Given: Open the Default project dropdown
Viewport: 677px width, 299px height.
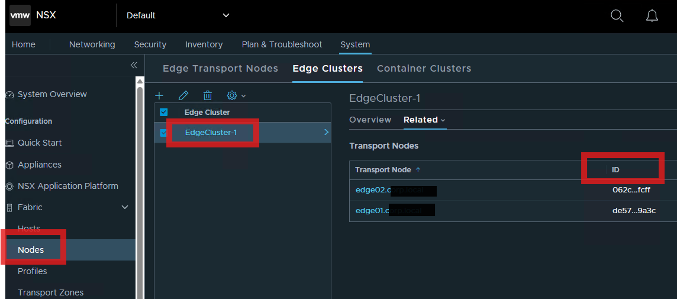Looking at the screenshot, I should 178,15.
